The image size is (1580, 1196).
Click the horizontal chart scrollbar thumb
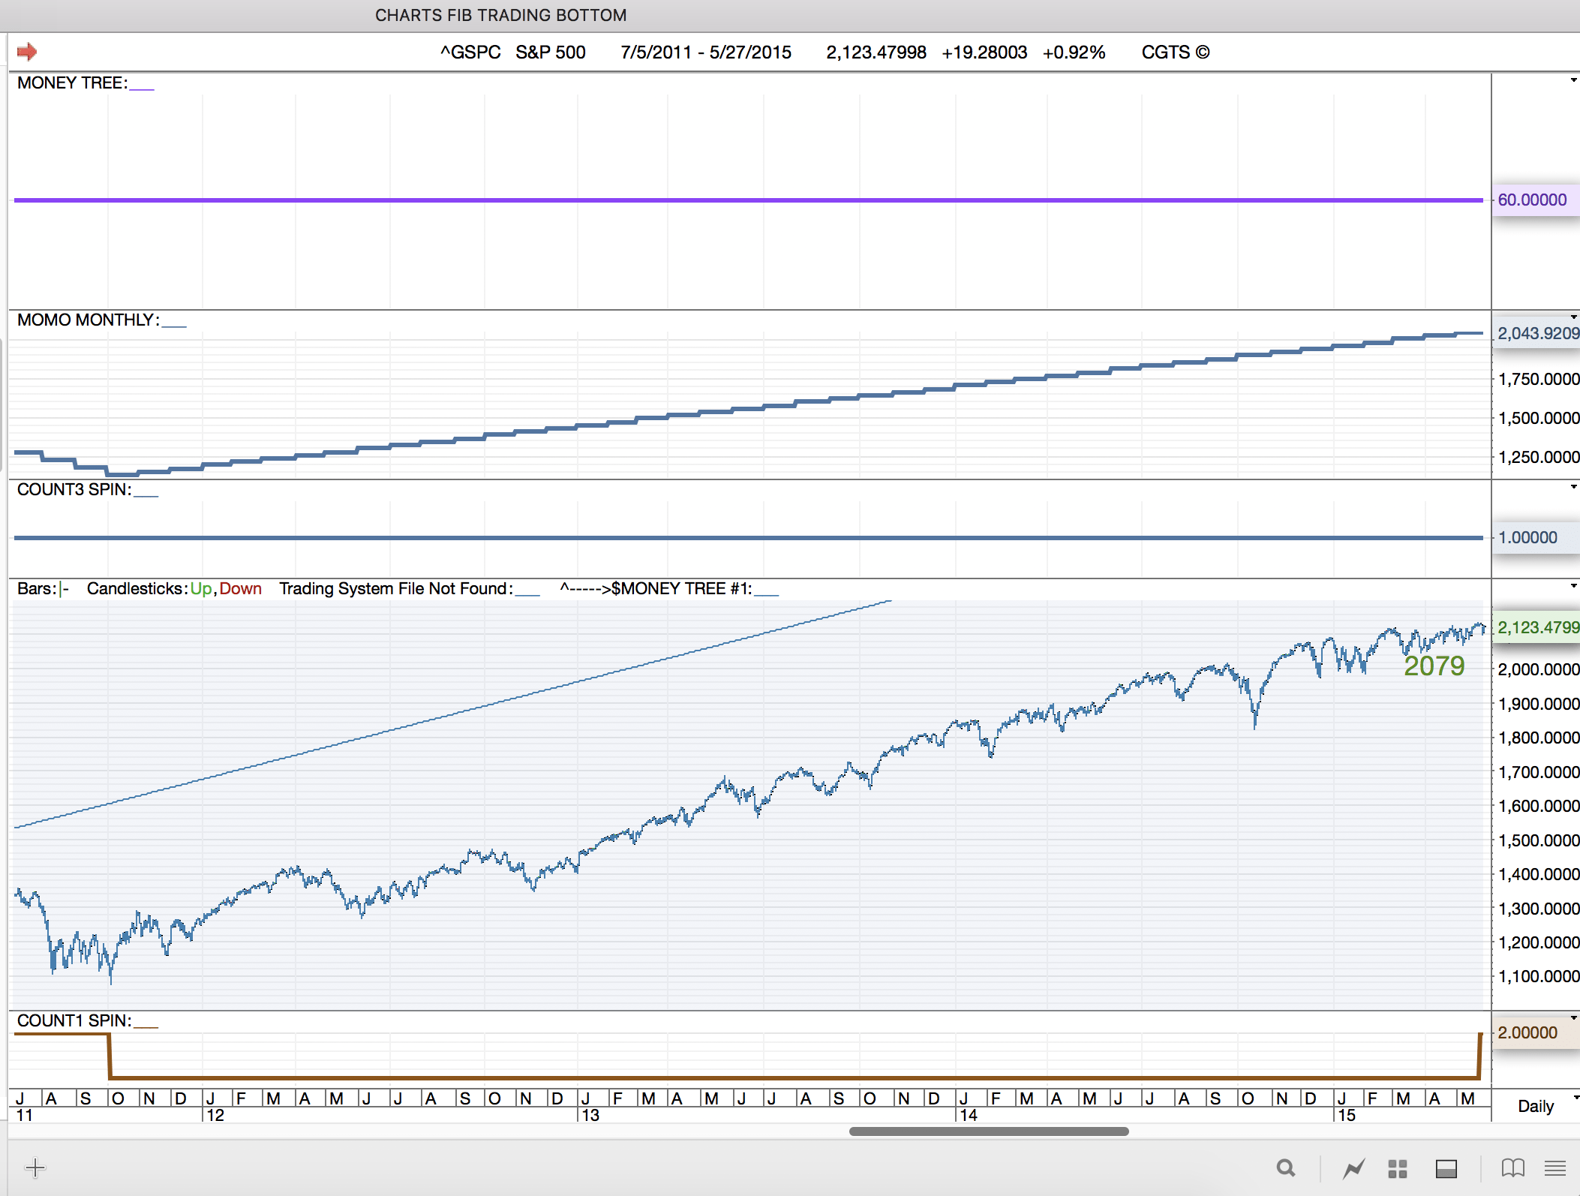[x=988, y=1131]
